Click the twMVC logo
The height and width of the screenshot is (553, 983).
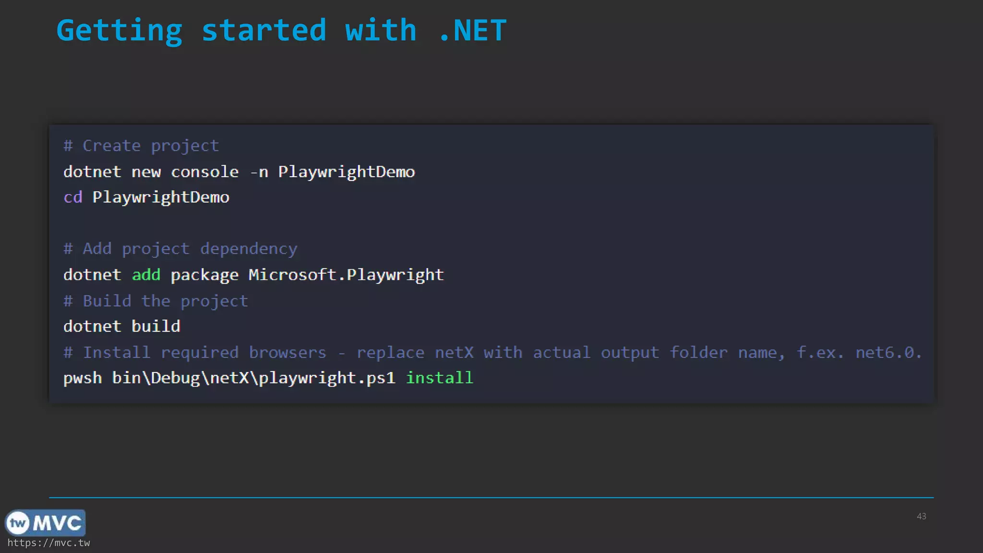point(45,523)
